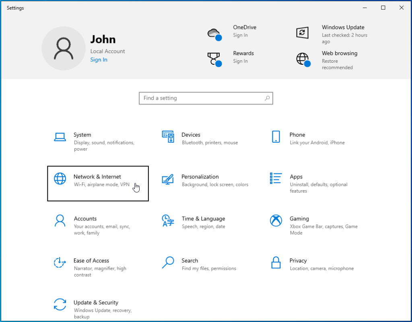412x322 pixels.
Task: Click OneDrive Sign In
Action: pos(240,35)
